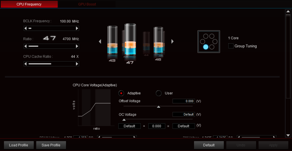Select Adaptive voltage mode
This screenshot has height=151, width=292.
tap(122, 93)
